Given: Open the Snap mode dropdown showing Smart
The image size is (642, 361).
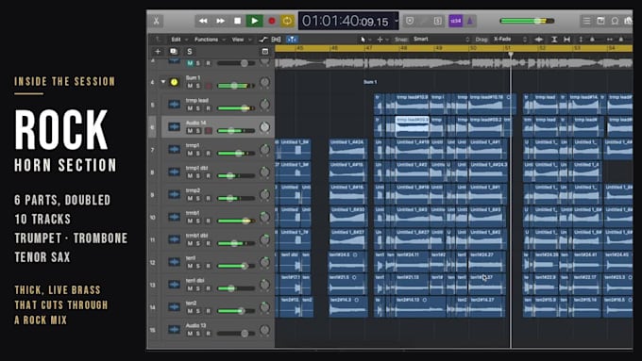Looking at the screenshot, I should point(441,40).
